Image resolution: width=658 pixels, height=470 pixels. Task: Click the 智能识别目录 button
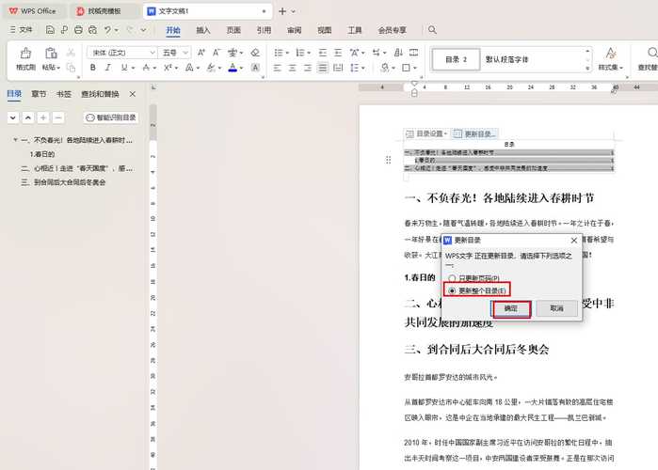[x=111, y=117]
